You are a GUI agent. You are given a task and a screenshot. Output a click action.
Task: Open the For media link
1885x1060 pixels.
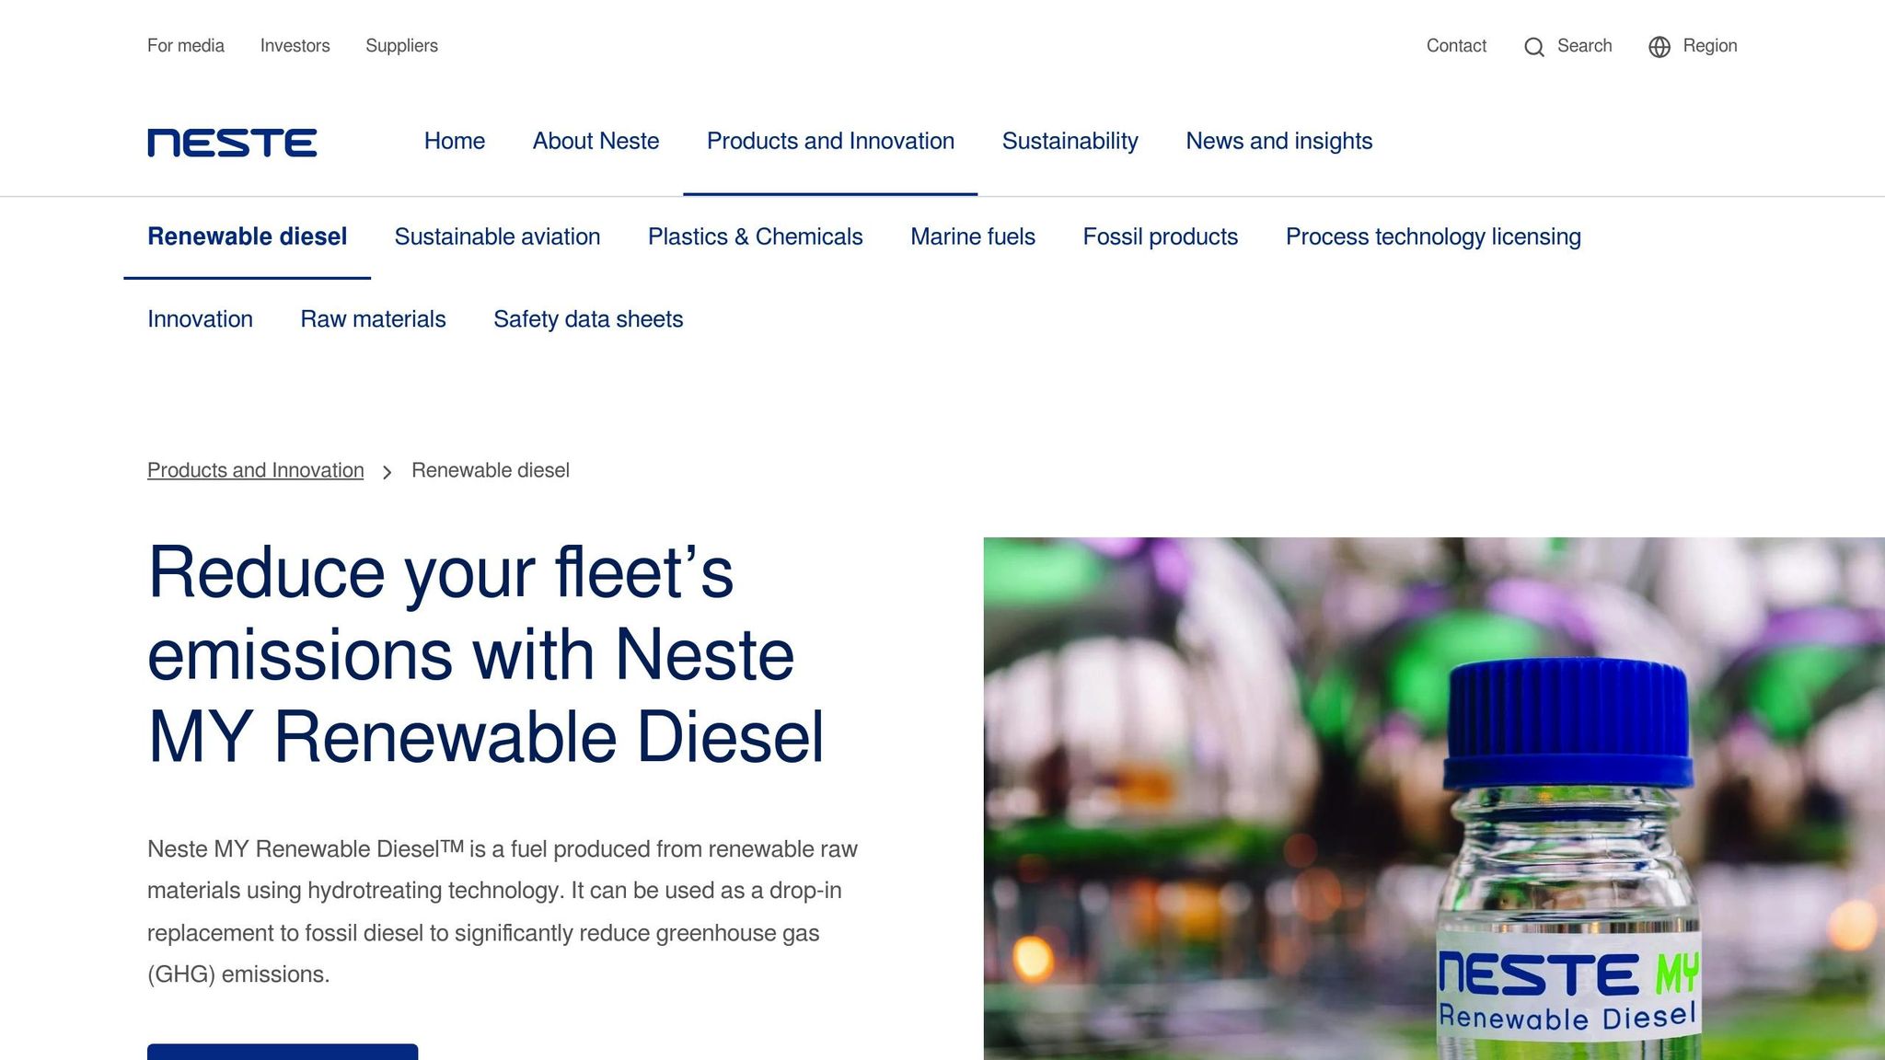(186, 46)
